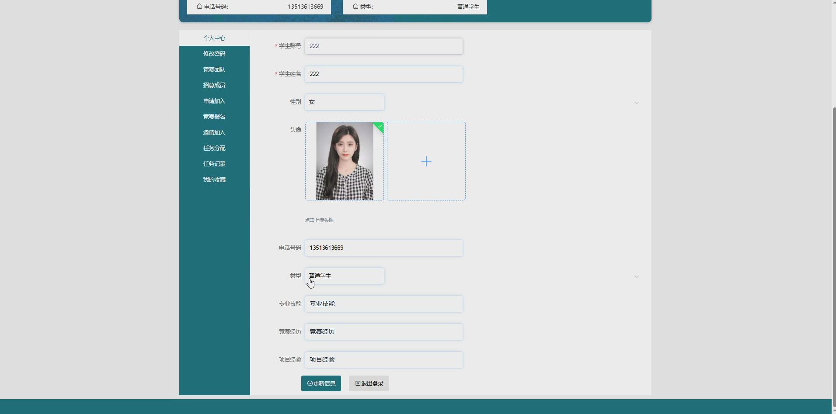836x414 pixels.
Task: Expand the 性别 gender dropdown chevron
Action: pos(637,103)
